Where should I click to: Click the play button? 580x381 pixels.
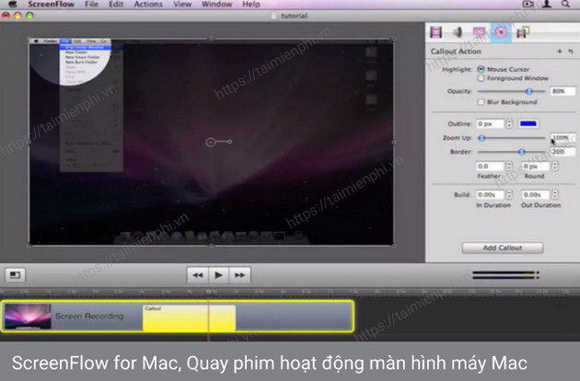[218, 275]
